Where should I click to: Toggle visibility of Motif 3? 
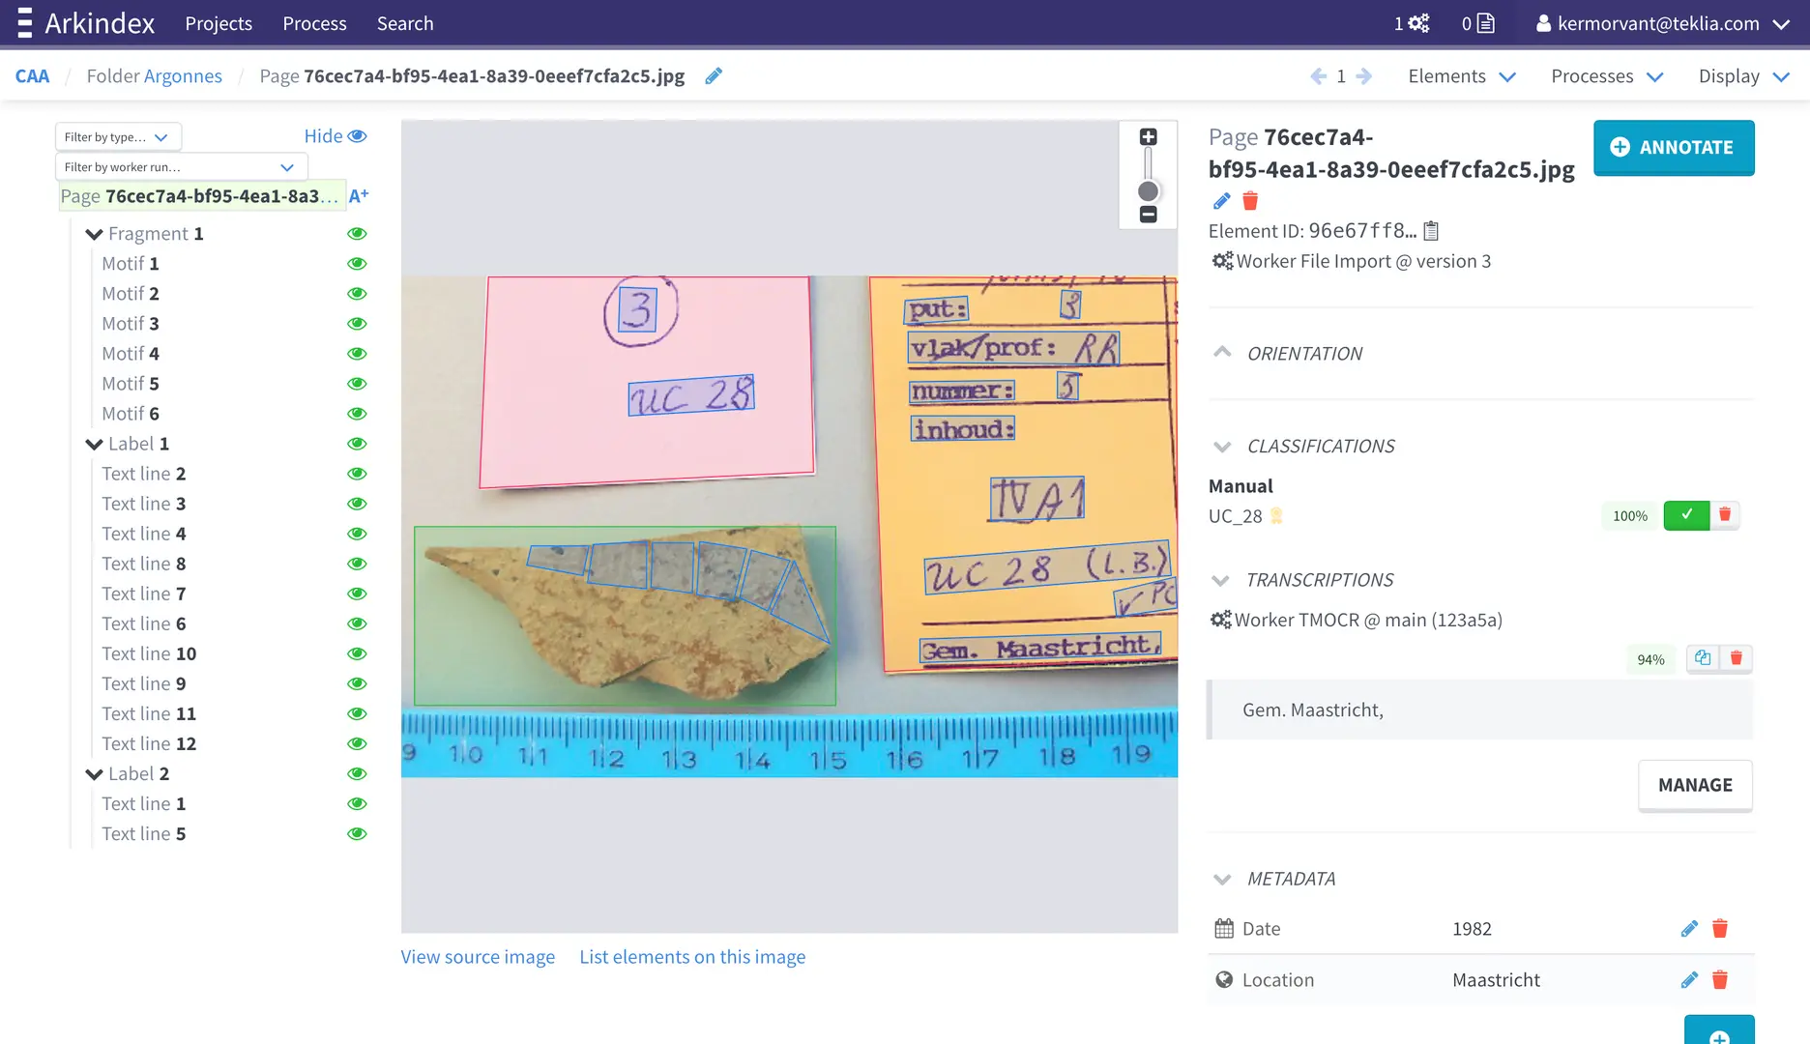[x=357, y=324]
